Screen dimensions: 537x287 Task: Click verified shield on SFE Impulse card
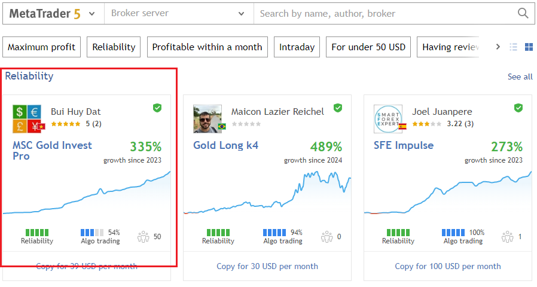(x=518, y=108)
